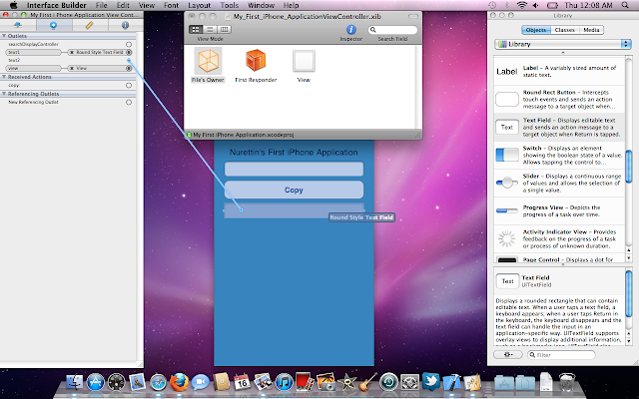Select the Connections inspector tab icon
This screenshot has height=399, width=639.
tap(54, 25)
